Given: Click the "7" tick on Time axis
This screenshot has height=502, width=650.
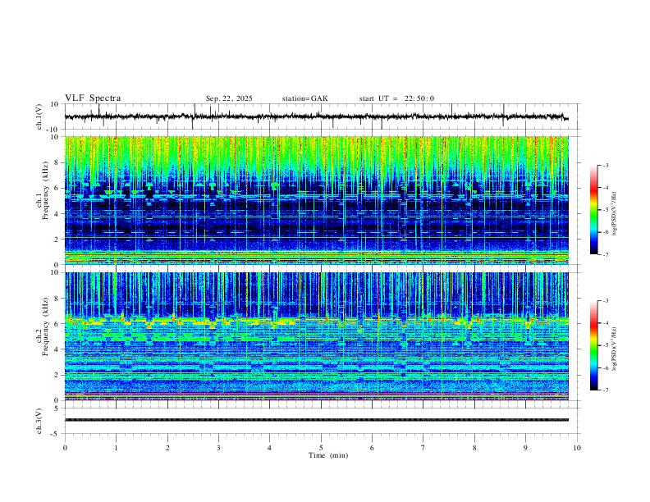Looking at the screenshot, I should [423, 448].
